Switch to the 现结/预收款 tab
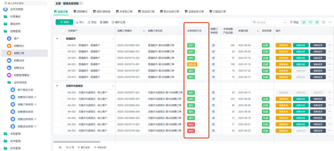The height and width of the screenshot is (151, 334). coord(102,12)
